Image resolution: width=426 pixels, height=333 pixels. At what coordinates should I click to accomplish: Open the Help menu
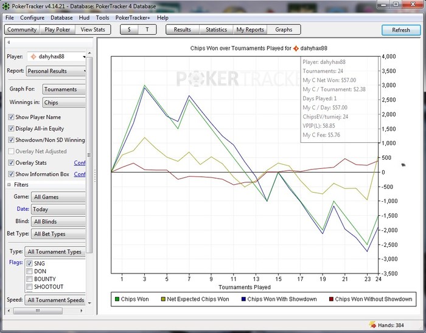pyautogui.click(x=162, y=18)
